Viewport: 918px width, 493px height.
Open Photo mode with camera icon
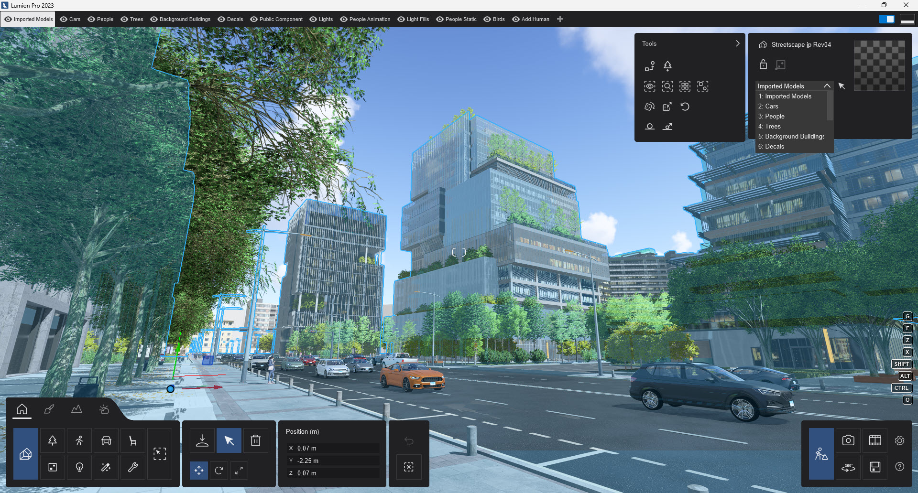click(x=848, y=440)
